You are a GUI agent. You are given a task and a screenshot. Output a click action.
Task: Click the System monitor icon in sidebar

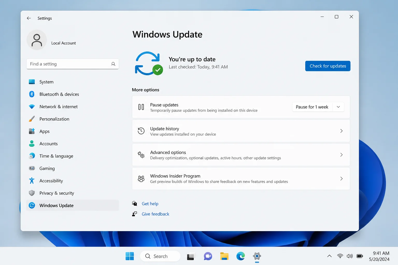point(32,82)
